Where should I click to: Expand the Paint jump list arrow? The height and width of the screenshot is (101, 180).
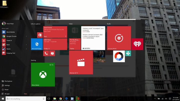pyautogui.click(x=26, y=45)
